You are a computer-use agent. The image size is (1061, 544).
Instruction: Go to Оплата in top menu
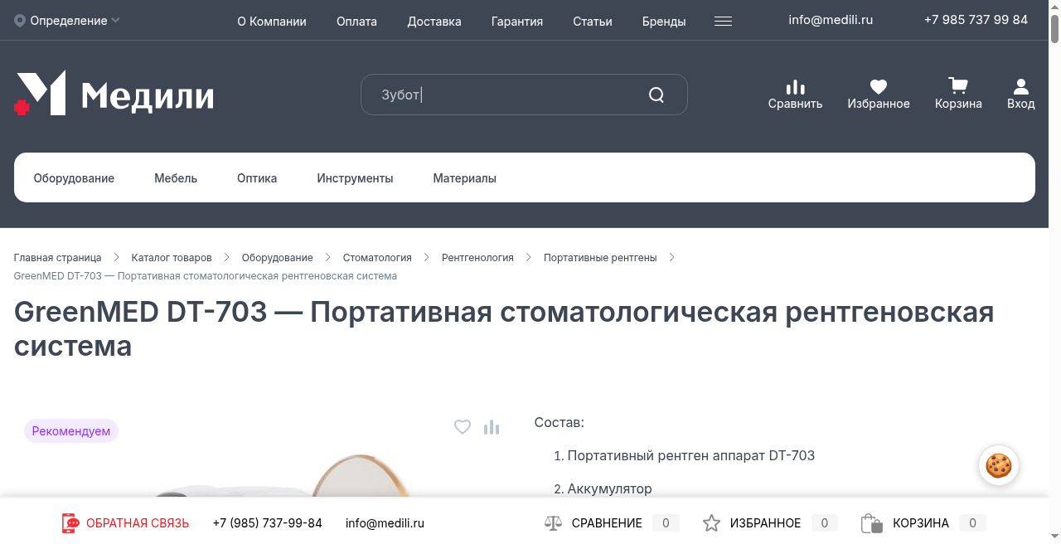356,22
